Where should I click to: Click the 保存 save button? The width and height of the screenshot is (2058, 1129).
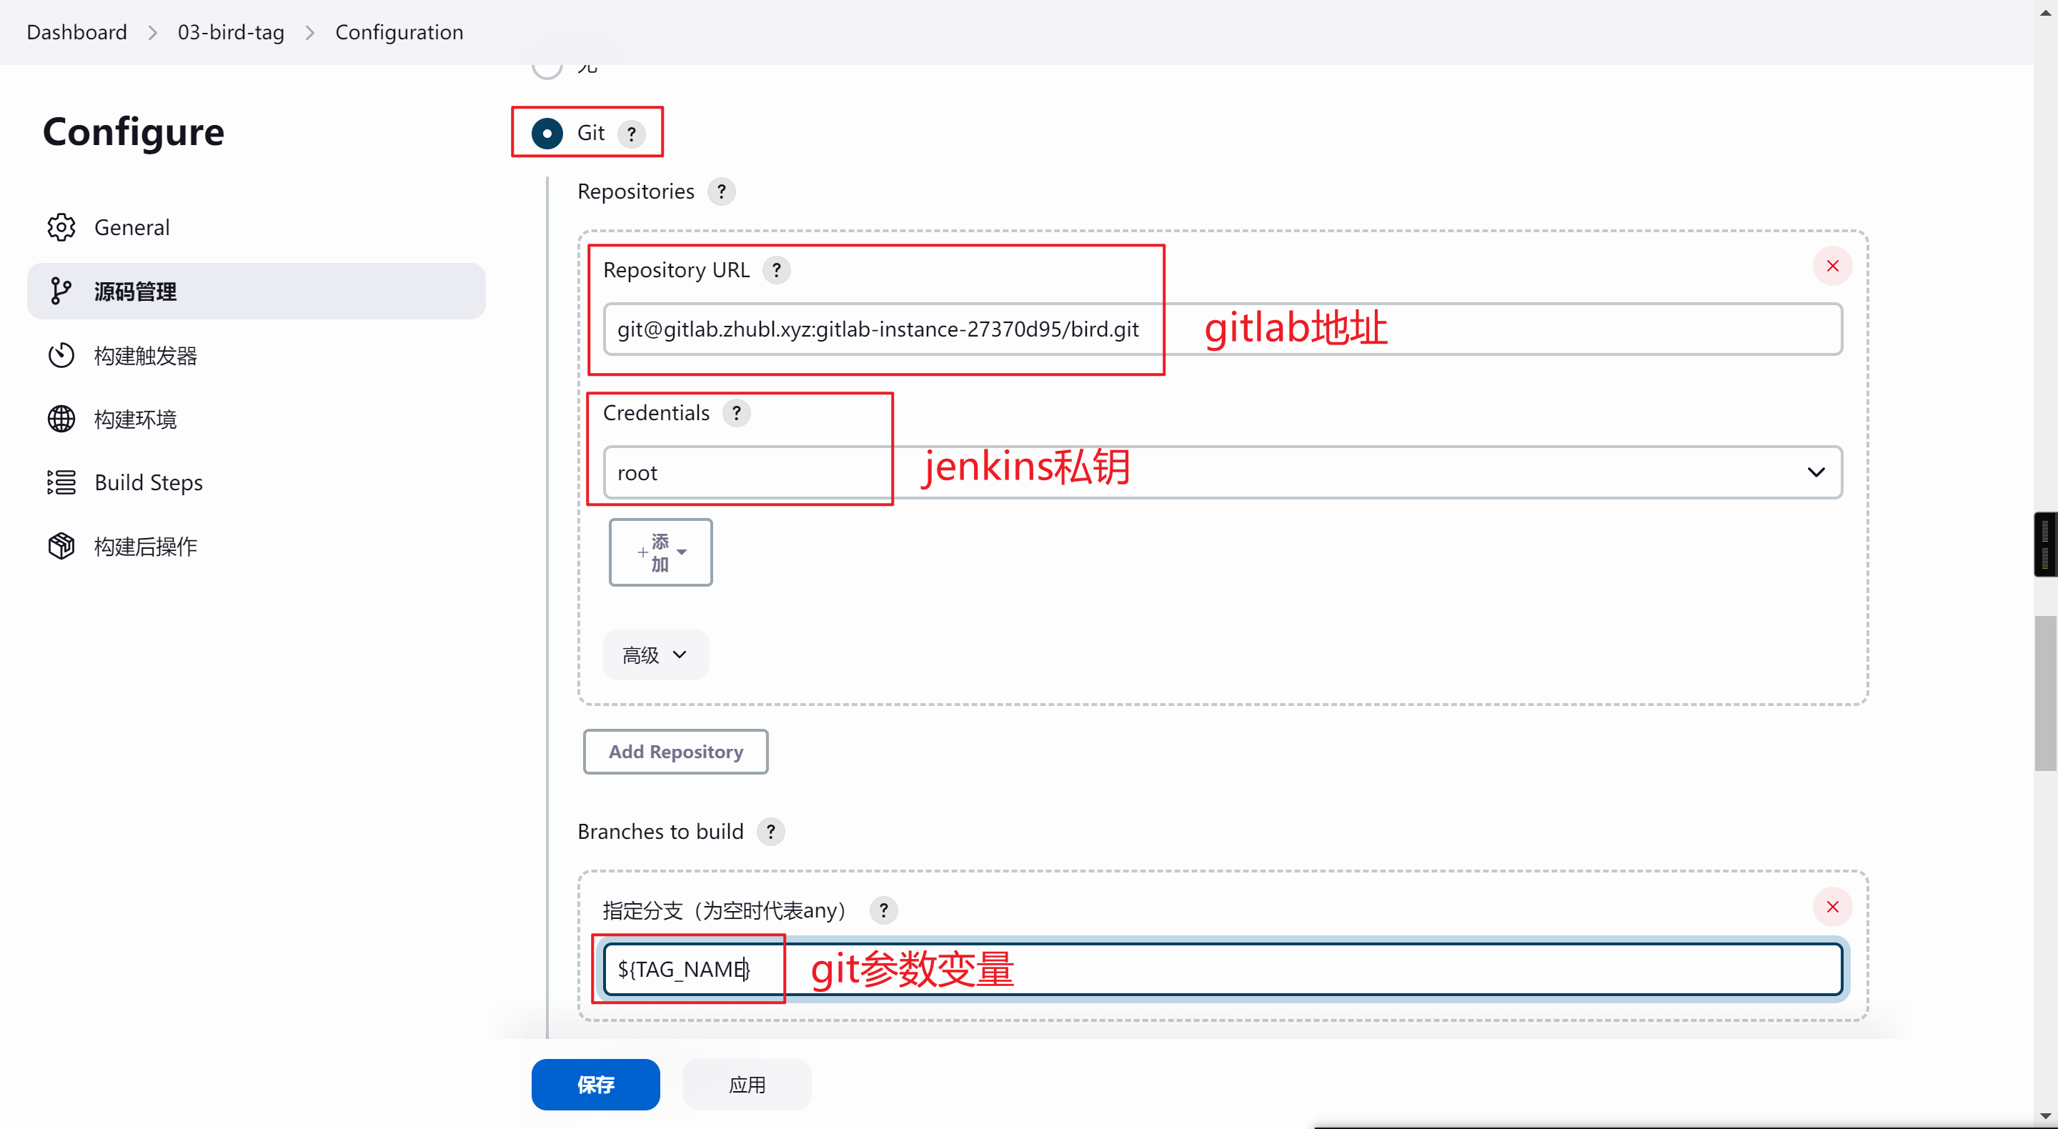point(595,1084)
